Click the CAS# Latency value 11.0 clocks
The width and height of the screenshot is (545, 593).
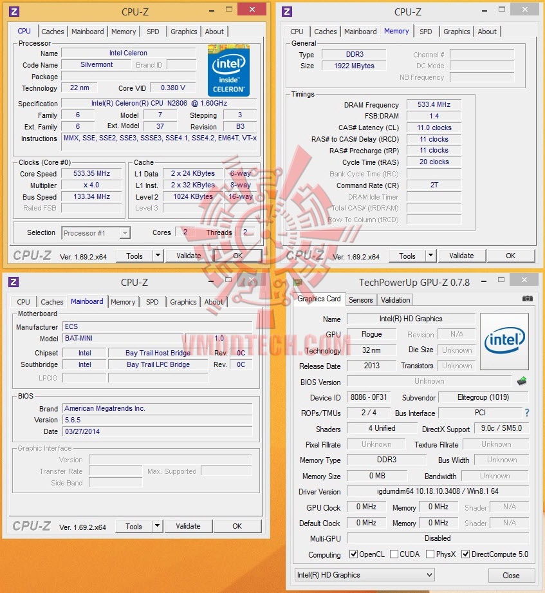click(x=434, y=127)
